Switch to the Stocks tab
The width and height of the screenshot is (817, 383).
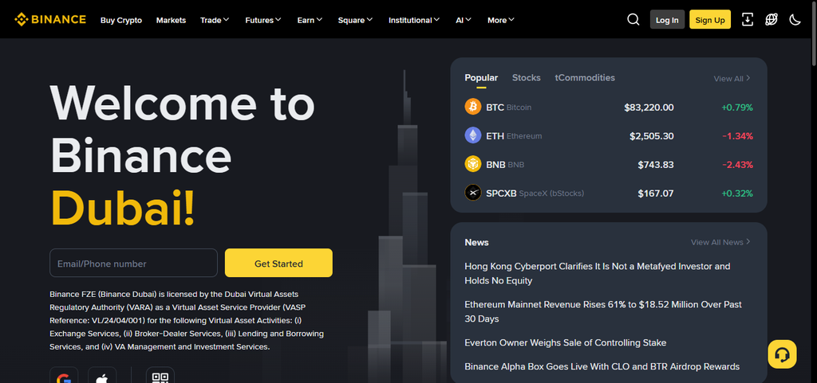[x=527, y=78]
